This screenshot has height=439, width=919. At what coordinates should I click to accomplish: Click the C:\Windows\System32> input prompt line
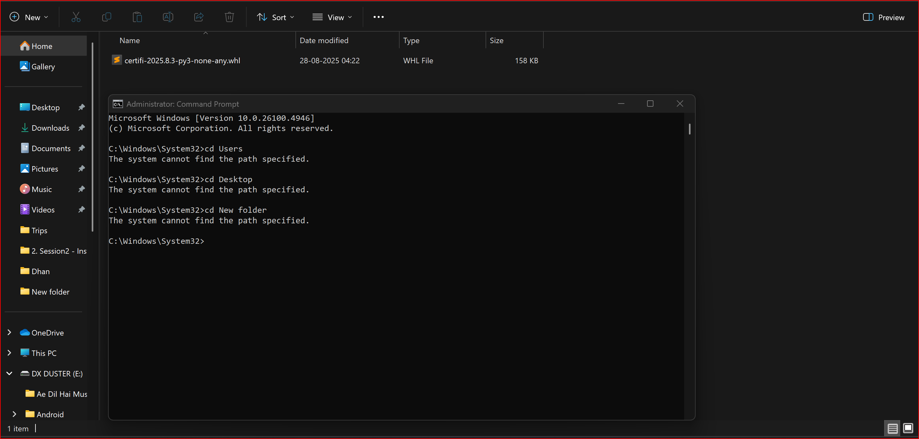point(157,241)
